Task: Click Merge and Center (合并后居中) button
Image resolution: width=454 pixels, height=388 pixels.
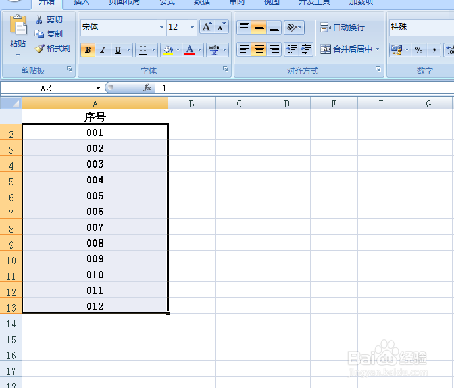Action: point(346,49)
